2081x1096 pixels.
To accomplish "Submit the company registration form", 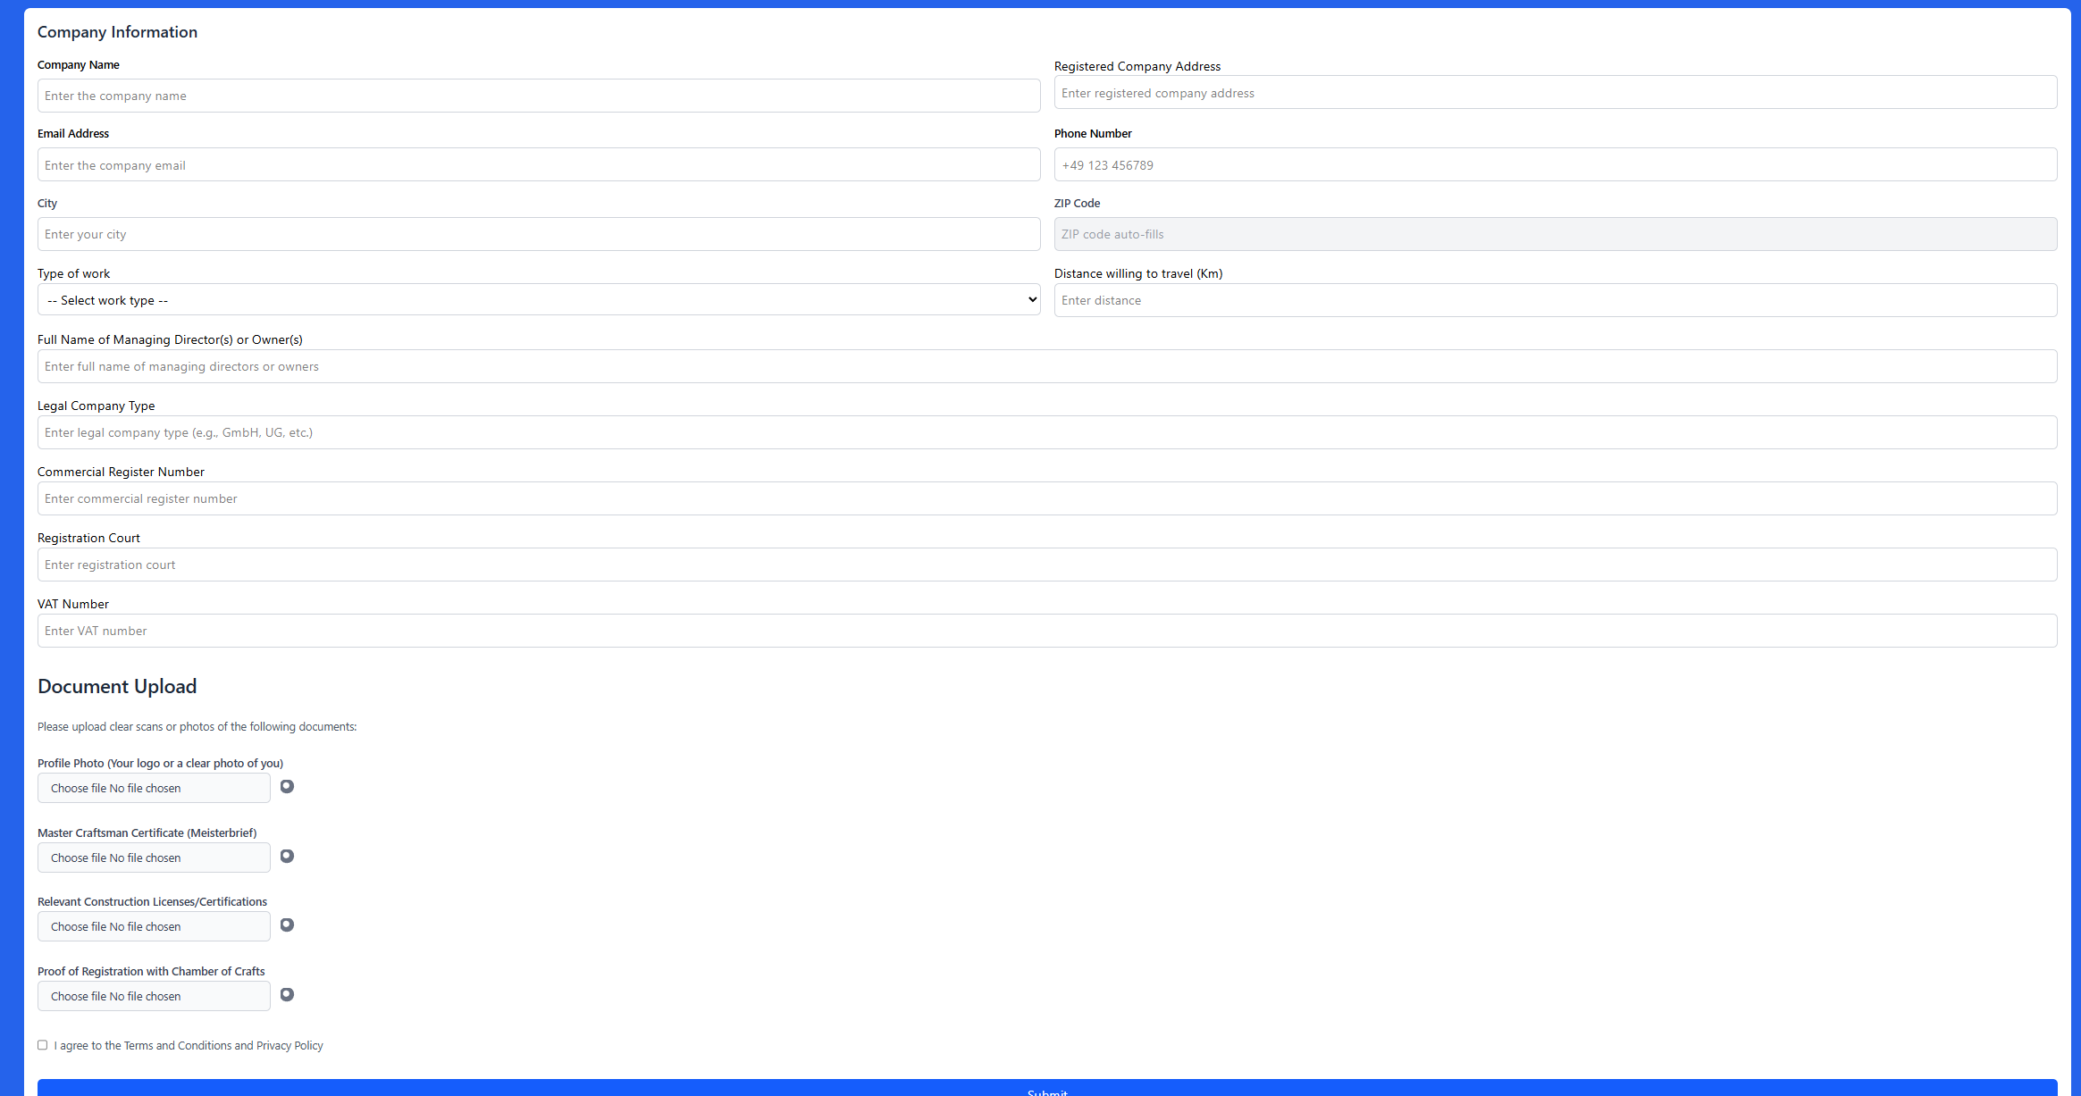I will pos(1047,1088).
